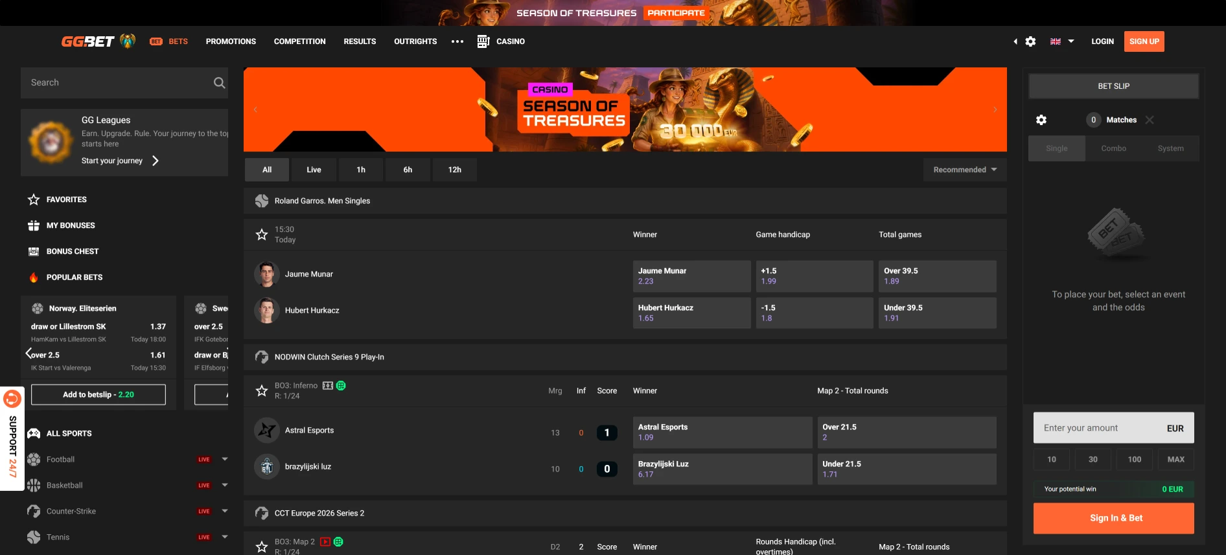The image size is (1226, 555).
Task: Filter matches by 6h tab
Action: click(x=408, y=170)
